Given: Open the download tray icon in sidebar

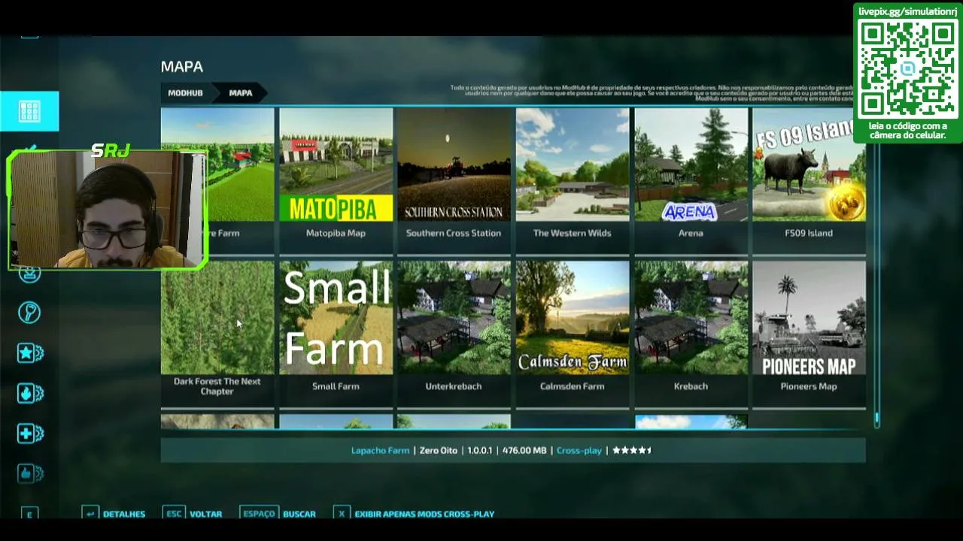Looking at the screenshot, I should tap(29, 274).
